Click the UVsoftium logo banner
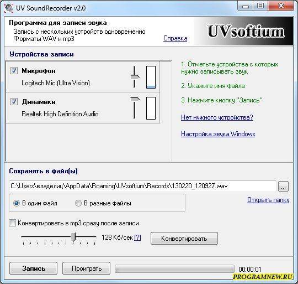 [x=244, y=32]
